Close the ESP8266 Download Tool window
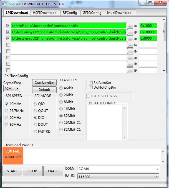 tap(160, 3)
